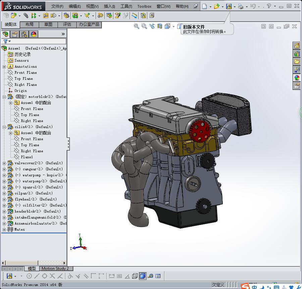
Task: Select the 模型 tab at bottom
Action: pyautogui.click(x=32, y=269)
